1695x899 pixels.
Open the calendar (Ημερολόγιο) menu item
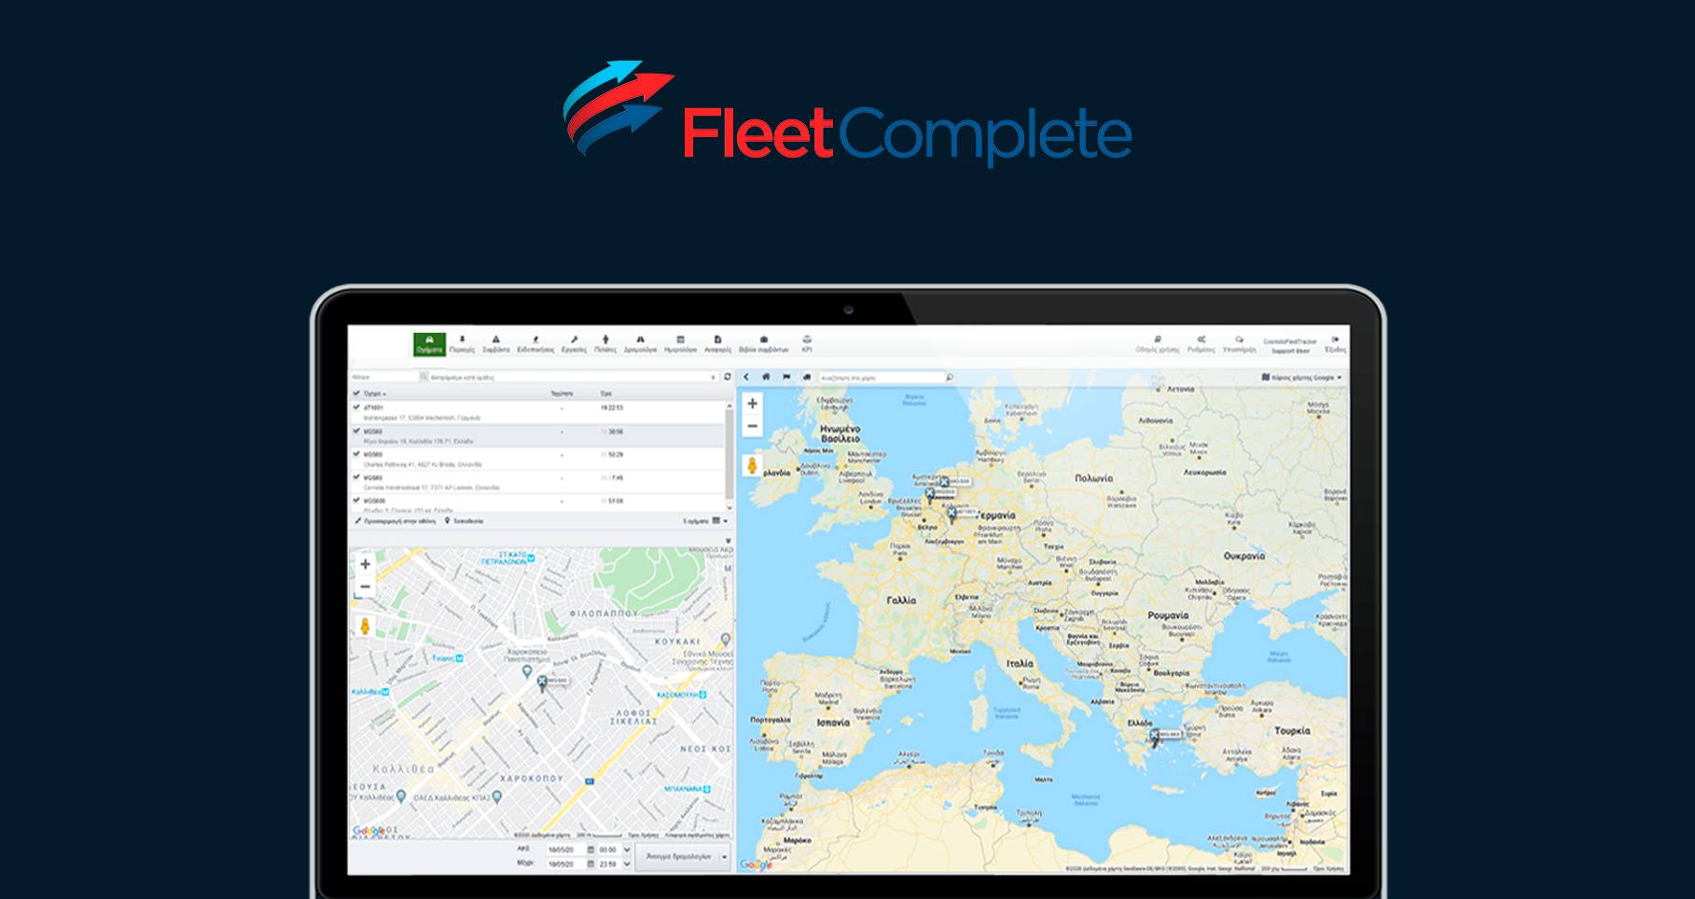tap(680, 344)
